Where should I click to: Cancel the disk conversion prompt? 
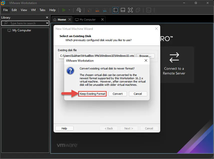coord(138,94)
